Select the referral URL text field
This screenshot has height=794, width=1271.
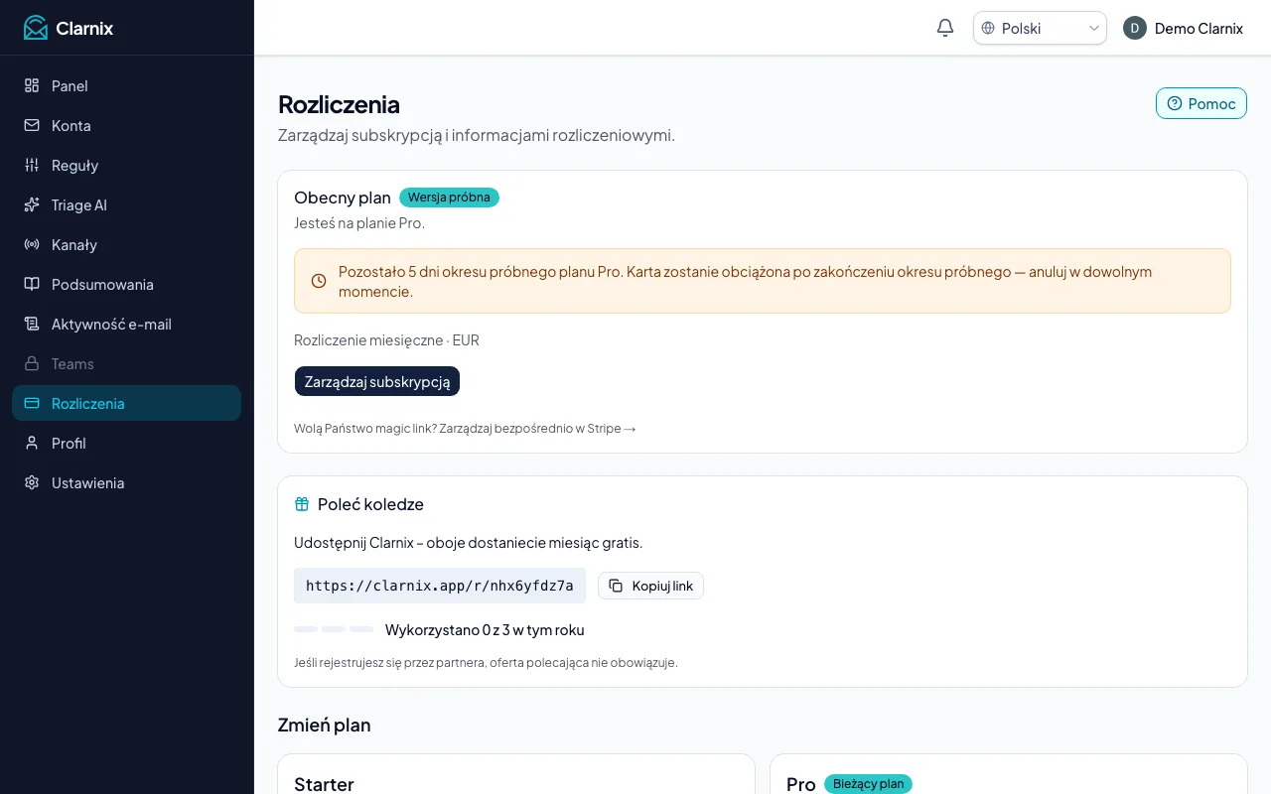tap(440, 586)
